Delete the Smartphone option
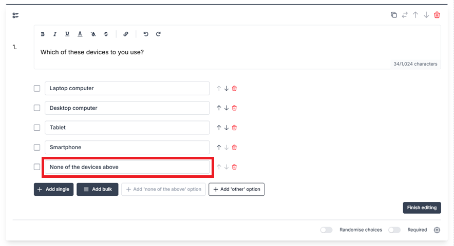The height and width of the screenshot is (246, 454). click(235, 148)
